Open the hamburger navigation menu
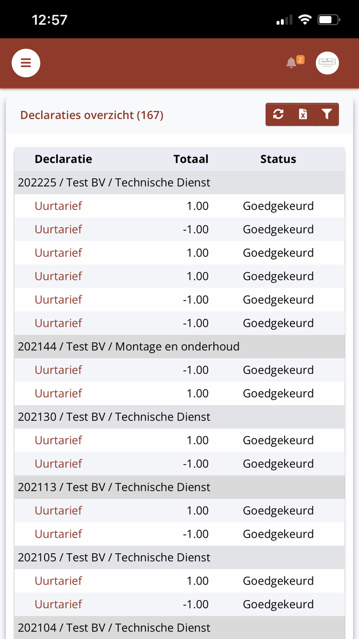 click(x=26, y=63)
